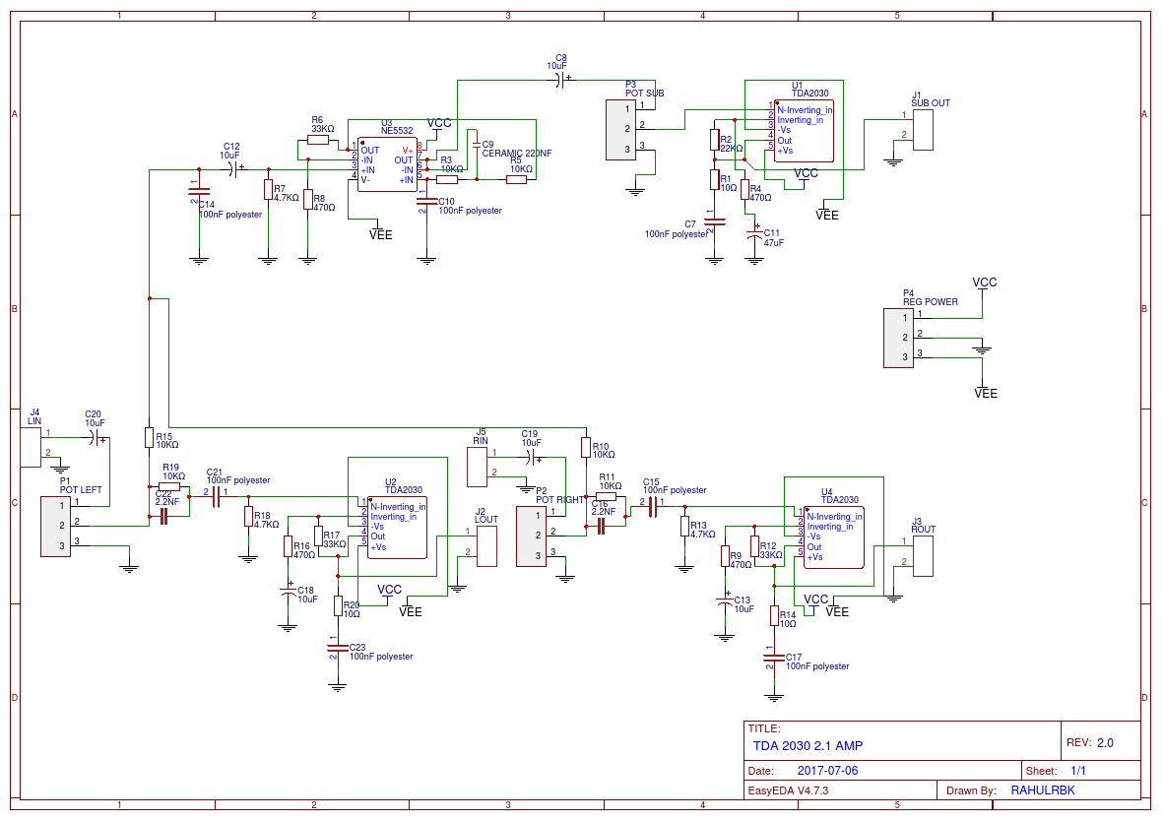Click the date value '2017-07-06'

pyautogui.click(x=828, y=771)
